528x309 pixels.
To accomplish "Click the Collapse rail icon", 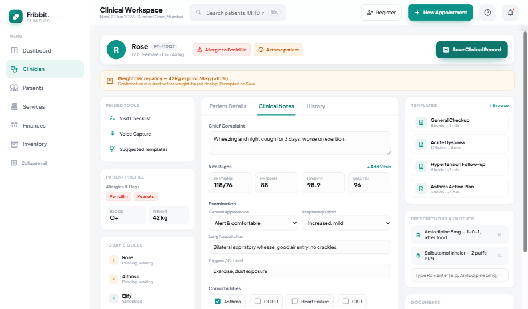I will [x=14, y=163].
